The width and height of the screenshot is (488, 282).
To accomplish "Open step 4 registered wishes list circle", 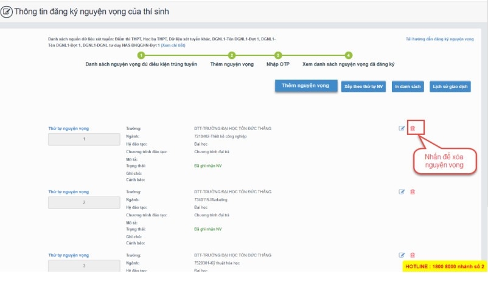I will [349, 55].
